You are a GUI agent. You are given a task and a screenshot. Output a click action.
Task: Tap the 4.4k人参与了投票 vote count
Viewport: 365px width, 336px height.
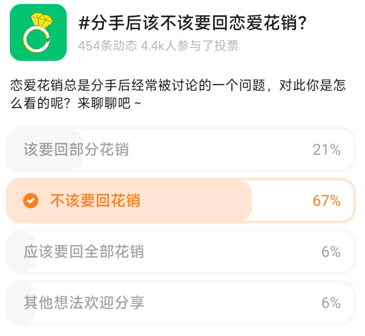tap(189, 46)
